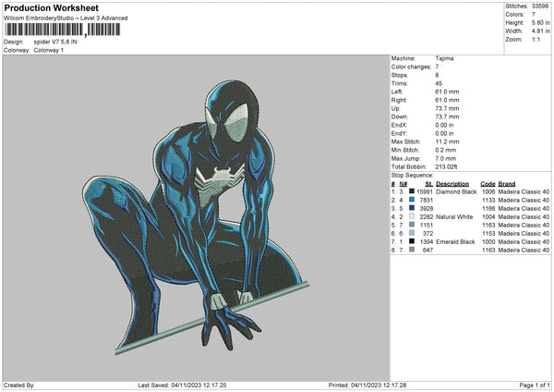Image resolution: width=554 pixels, height=392 pixels.
Task: Click the Max Jump value 7.0 mm
Action: point(446,158)
